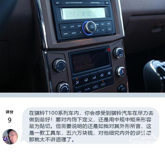165x152 pixels.
Task: Click the MODE radio button
Action: click(74, 33)
